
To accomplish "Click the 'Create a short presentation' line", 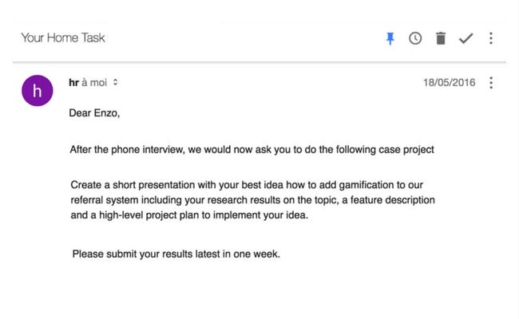I will [x=247, y=185].
